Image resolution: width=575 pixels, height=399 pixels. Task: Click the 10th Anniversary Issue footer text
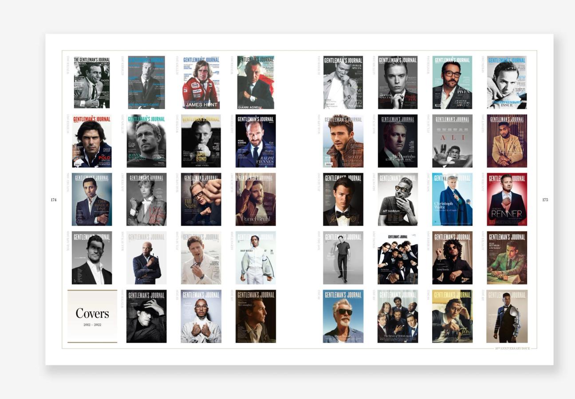pyautogui.click(x=512, y=348)
